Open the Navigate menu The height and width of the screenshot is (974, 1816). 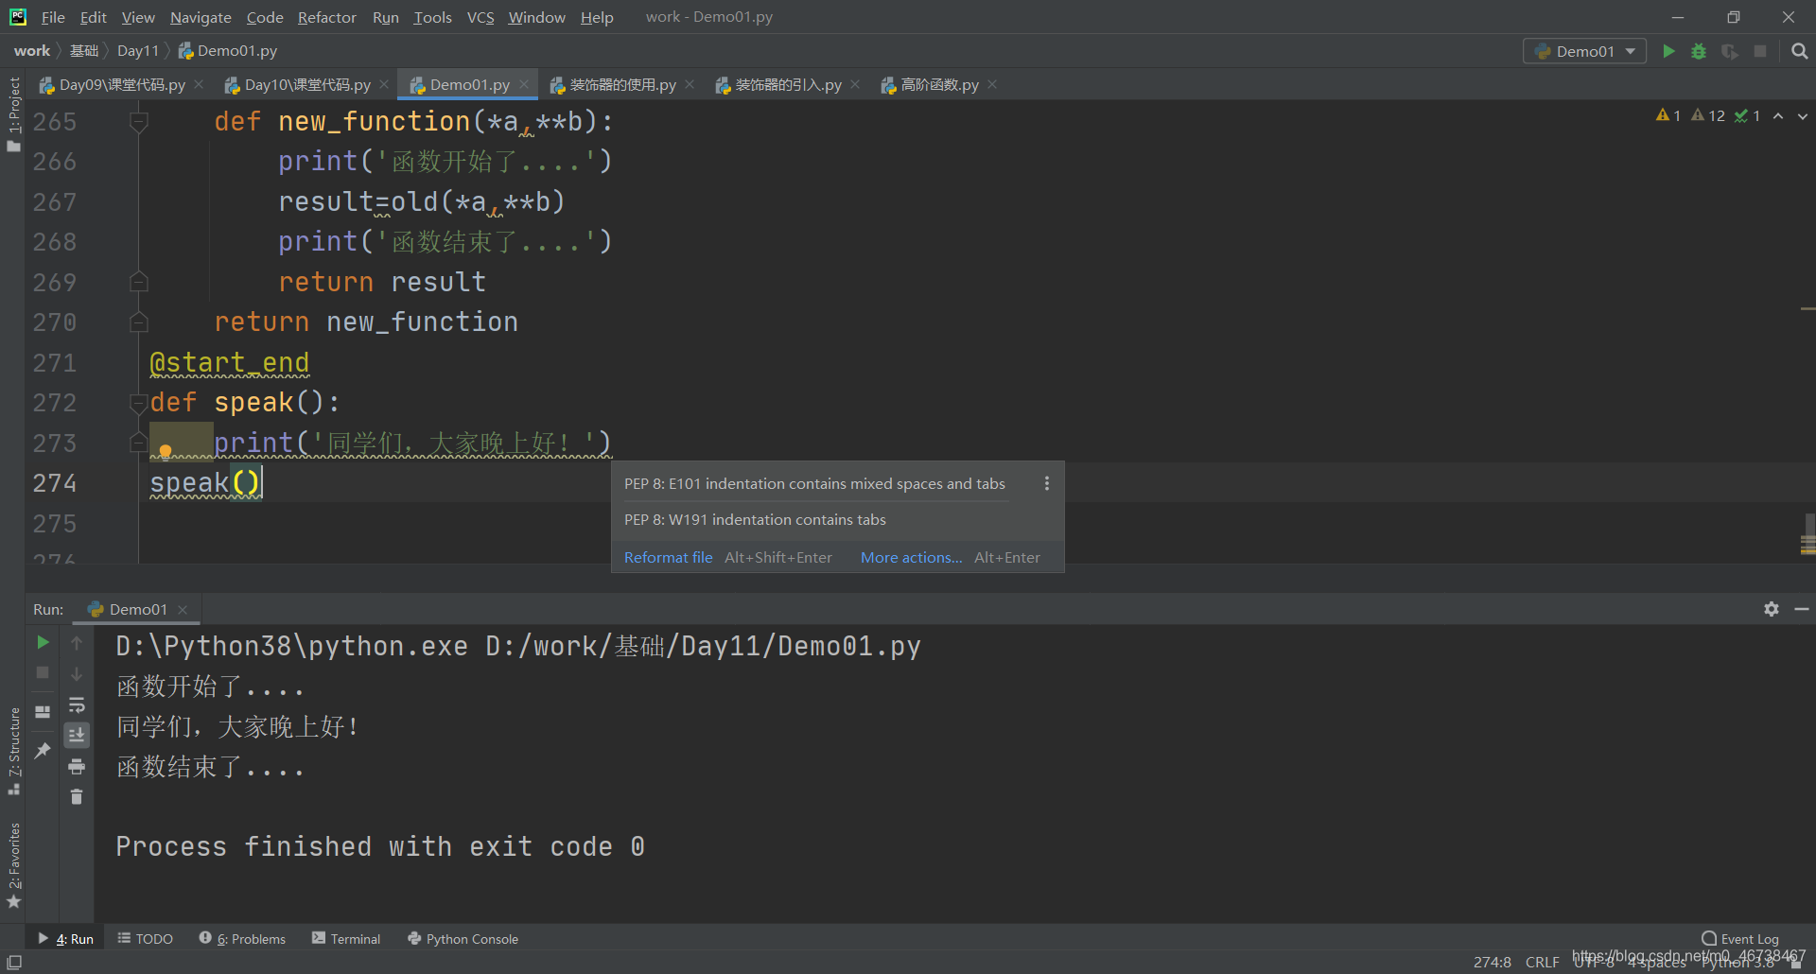click(x=201, y=17)
